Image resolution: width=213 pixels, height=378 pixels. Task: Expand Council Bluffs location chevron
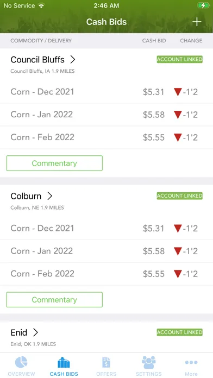tap(73, 60)
